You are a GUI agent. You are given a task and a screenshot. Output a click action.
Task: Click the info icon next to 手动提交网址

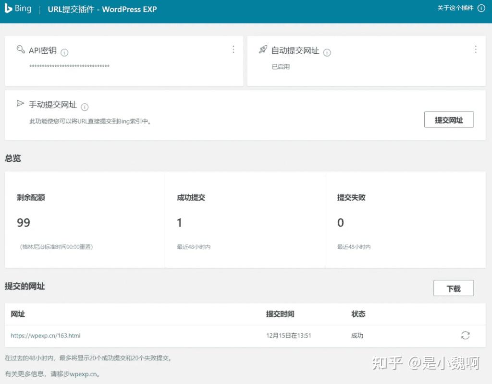click(x=85, y=107)
